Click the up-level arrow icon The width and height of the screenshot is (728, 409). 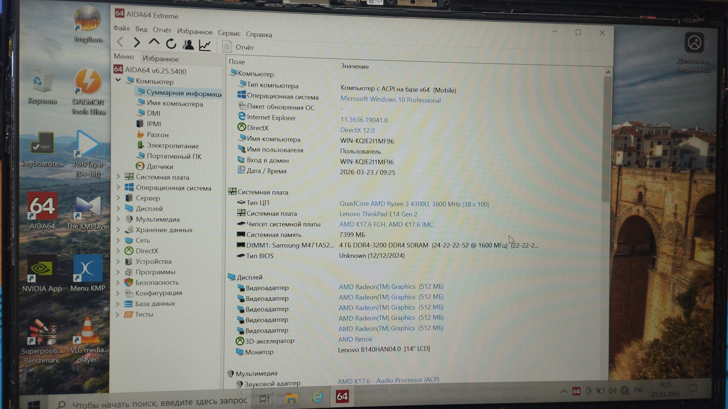tap(154, 42)
